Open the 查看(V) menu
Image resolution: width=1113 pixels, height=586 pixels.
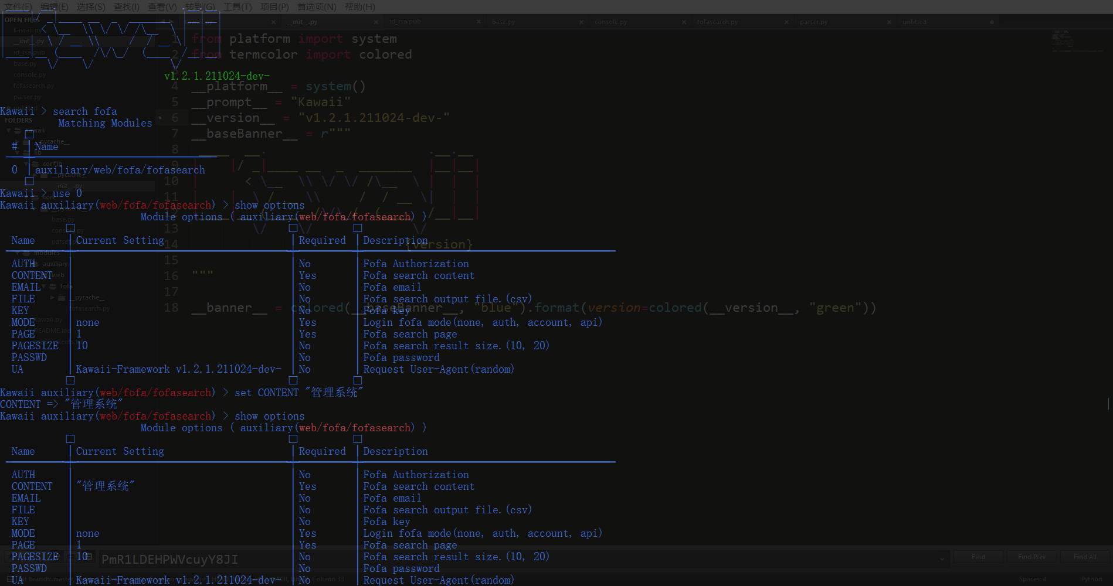[x=162, y=7]
